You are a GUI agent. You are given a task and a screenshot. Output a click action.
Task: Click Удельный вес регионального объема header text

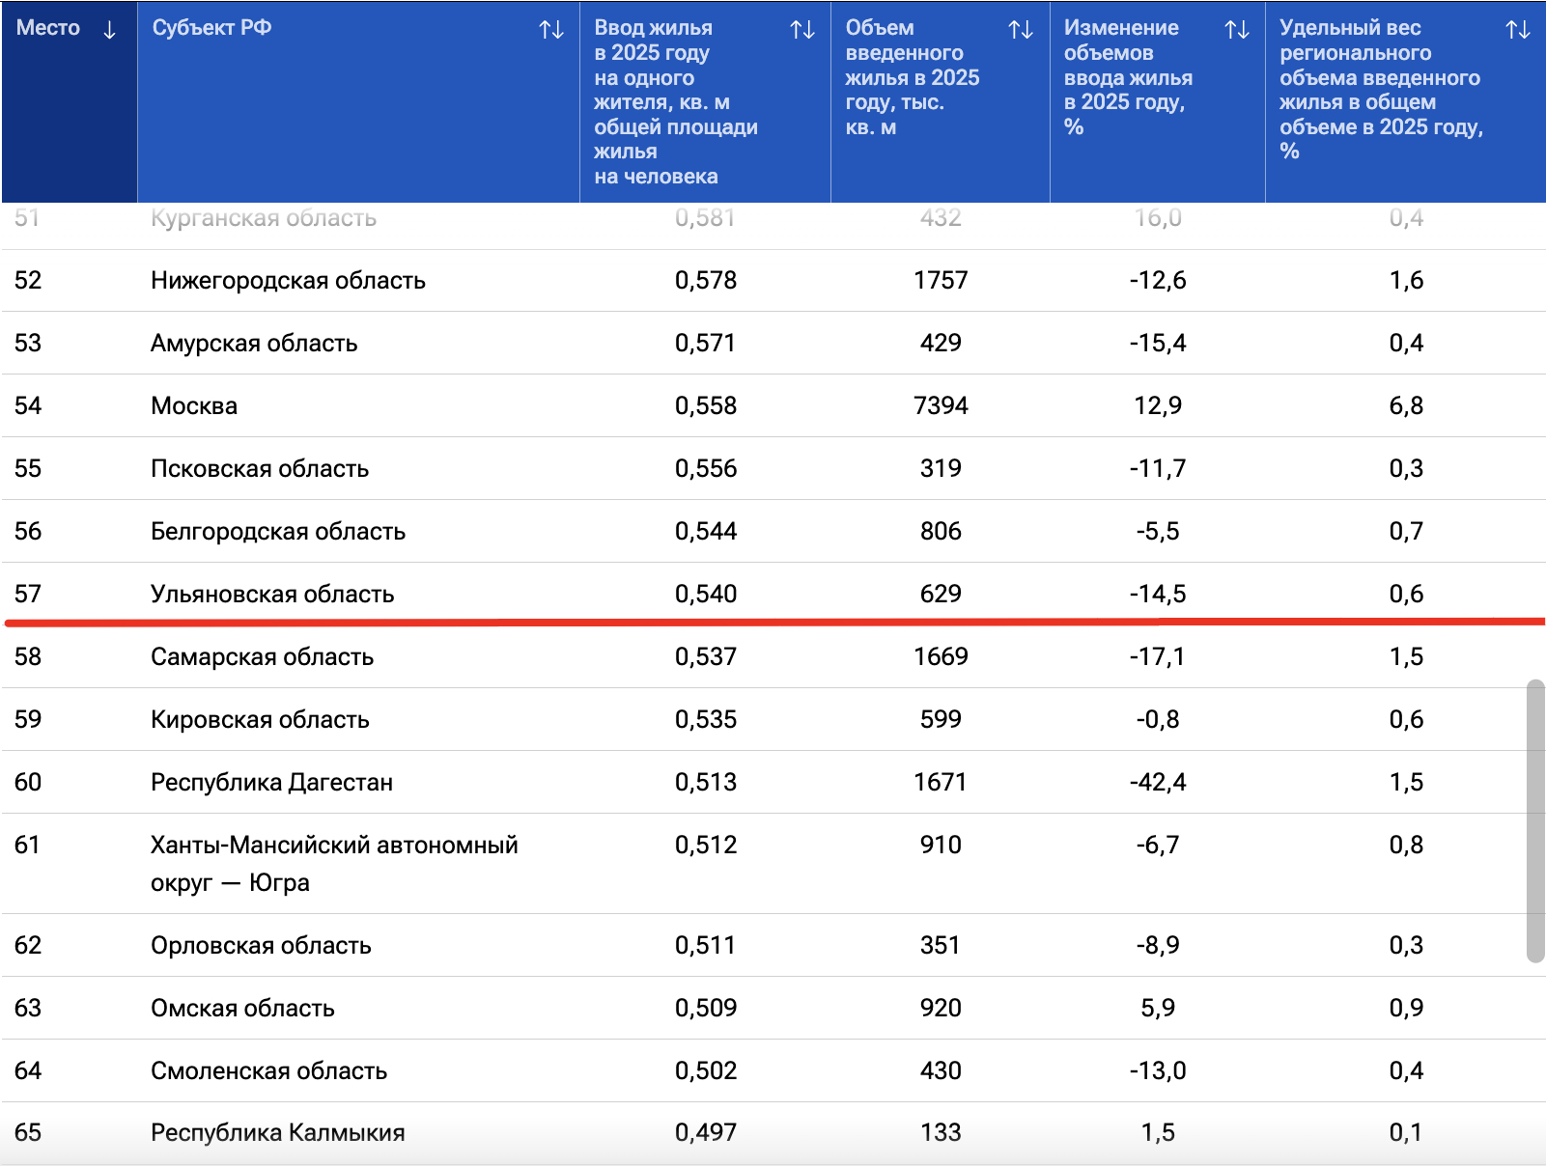(1380, 90)
